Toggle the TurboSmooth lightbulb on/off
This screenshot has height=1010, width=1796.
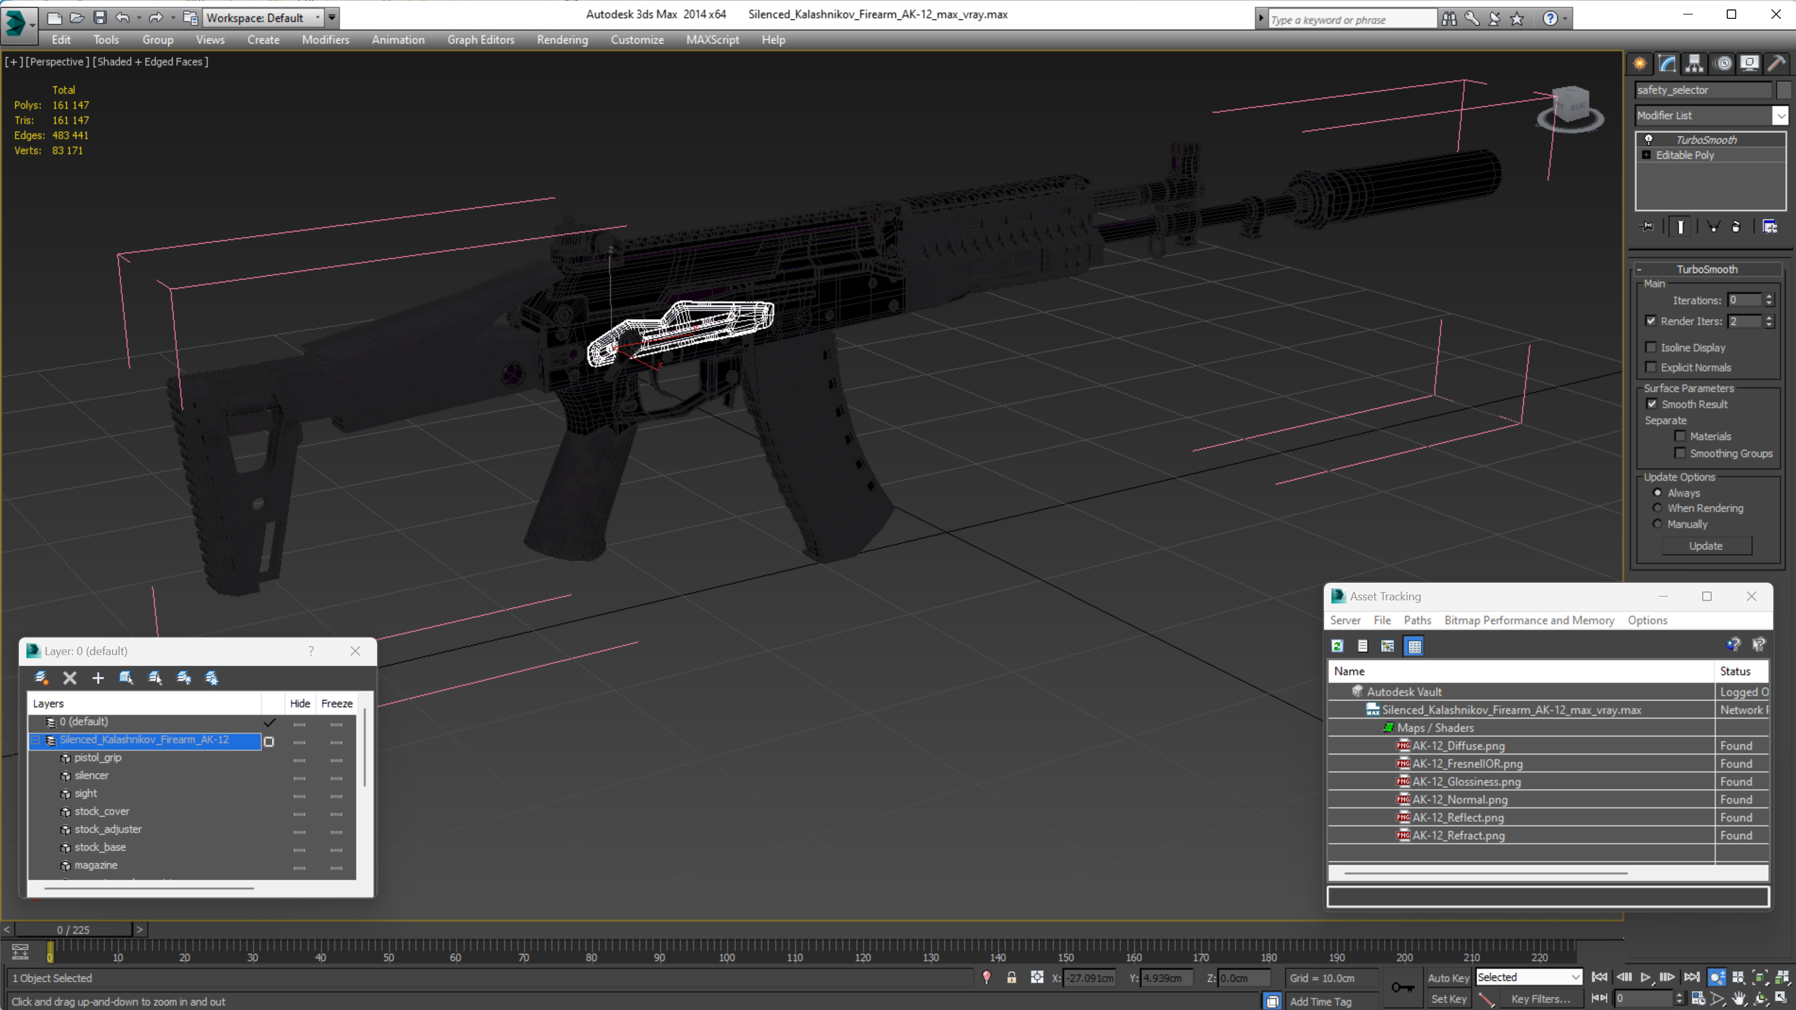pyautogui.click(x=1649, y=140)
